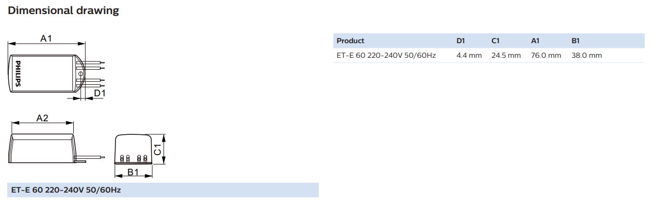This screenshot has height=203, width=653.
Task: Click the Dimensional drawing heading
Action: (63, 10)
